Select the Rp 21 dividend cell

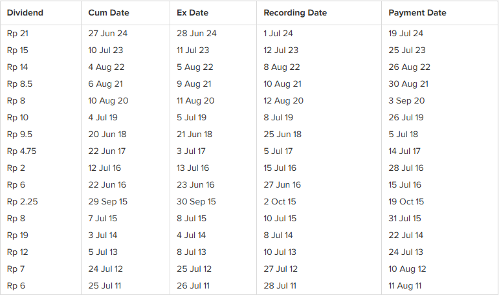(17, 34)
